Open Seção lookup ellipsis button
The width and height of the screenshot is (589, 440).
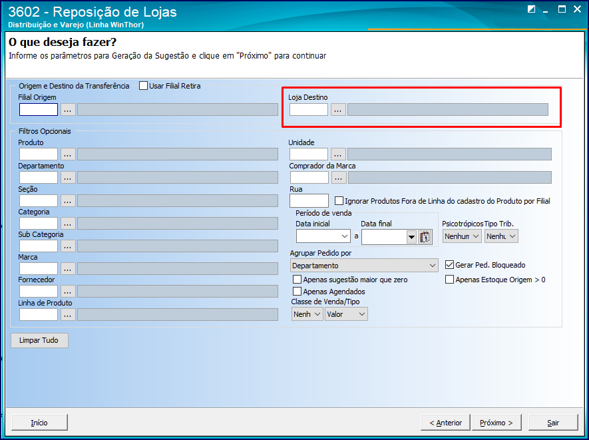coord(68,200)
